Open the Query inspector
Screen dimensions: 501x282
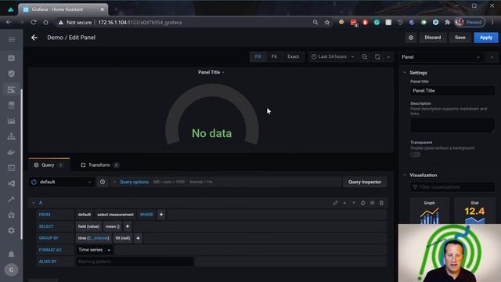[365, 182]
